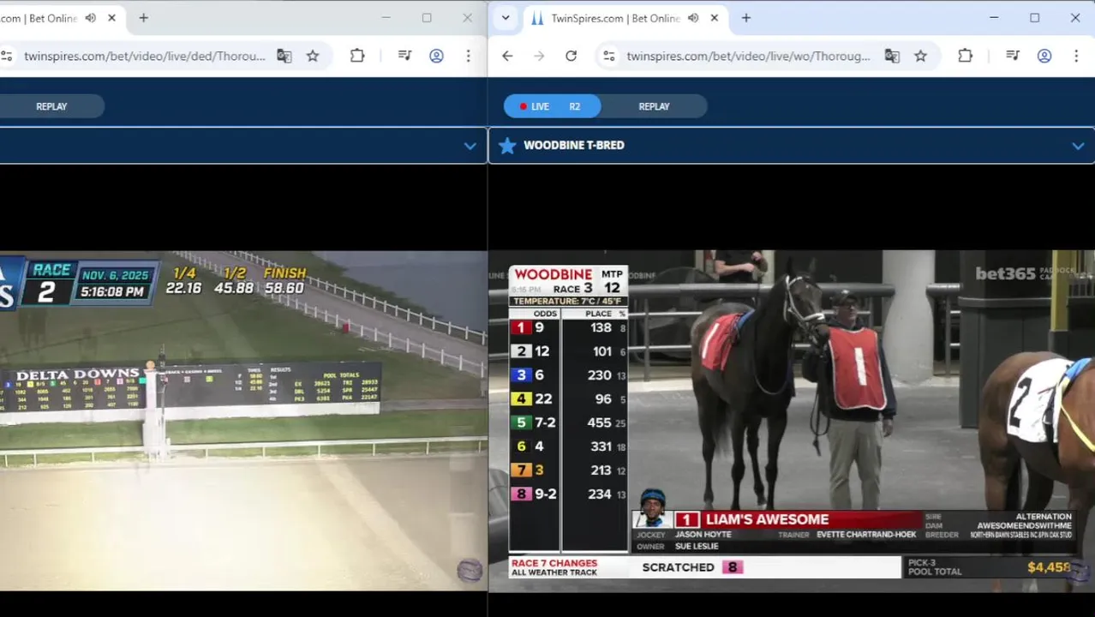Click the left window's address bar URL

coord(145,56)
